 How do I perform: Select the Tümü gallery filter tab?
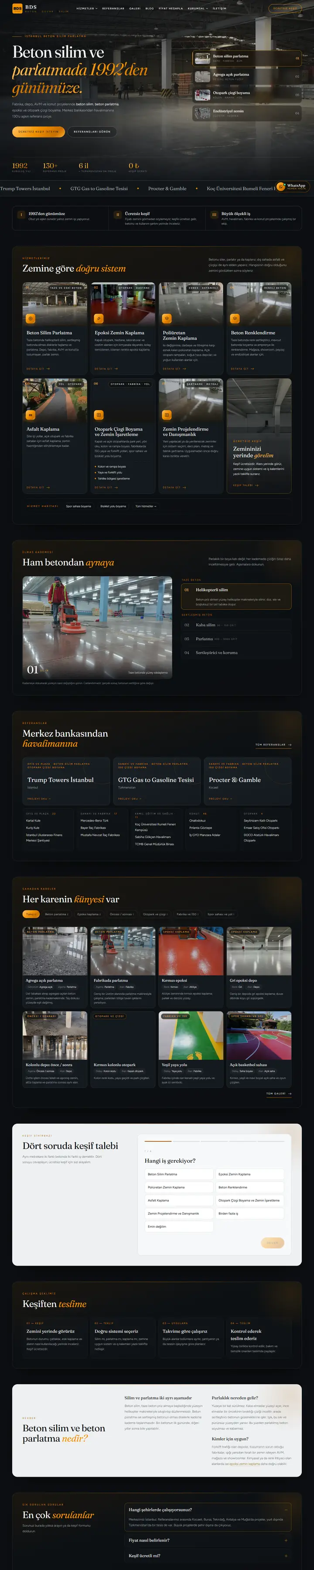(31, 914)
